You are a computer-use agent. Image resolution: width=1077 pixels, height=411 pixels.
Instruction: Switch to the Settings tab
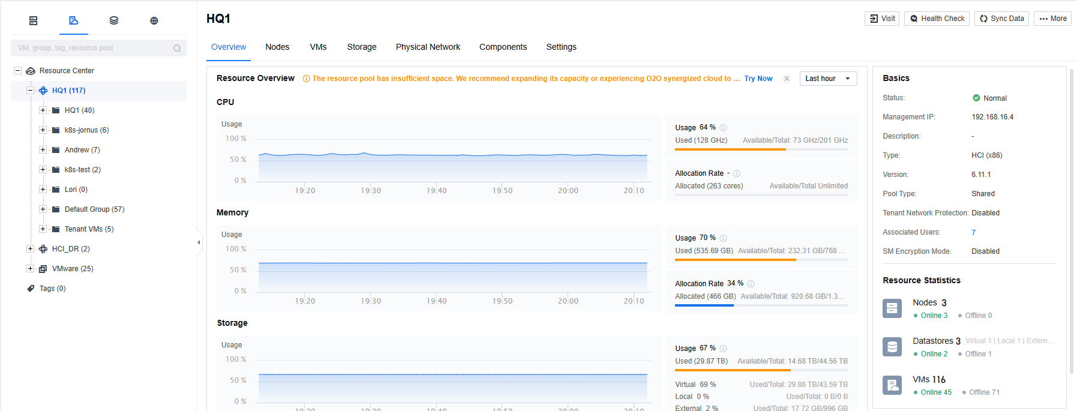(x=561, y=47)
